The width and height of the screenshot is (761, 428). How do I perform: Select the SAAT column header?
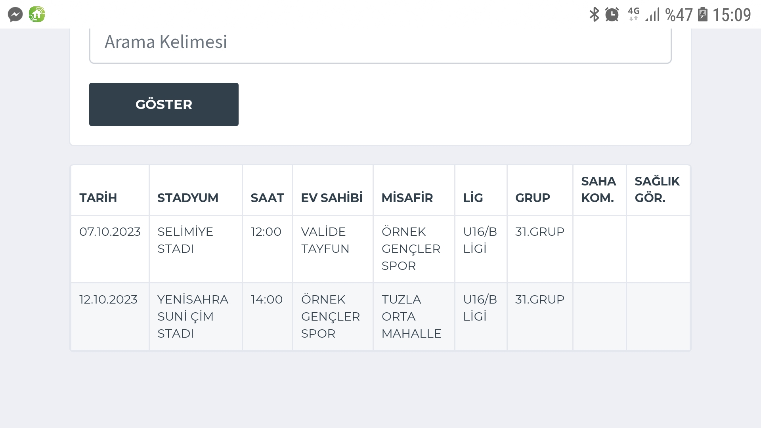tap(268, 190)
